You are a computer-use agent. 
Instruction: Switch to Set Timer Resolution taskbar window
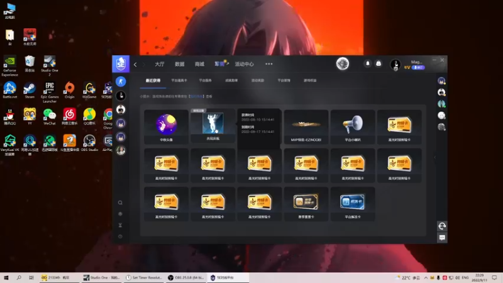[144, 277]
